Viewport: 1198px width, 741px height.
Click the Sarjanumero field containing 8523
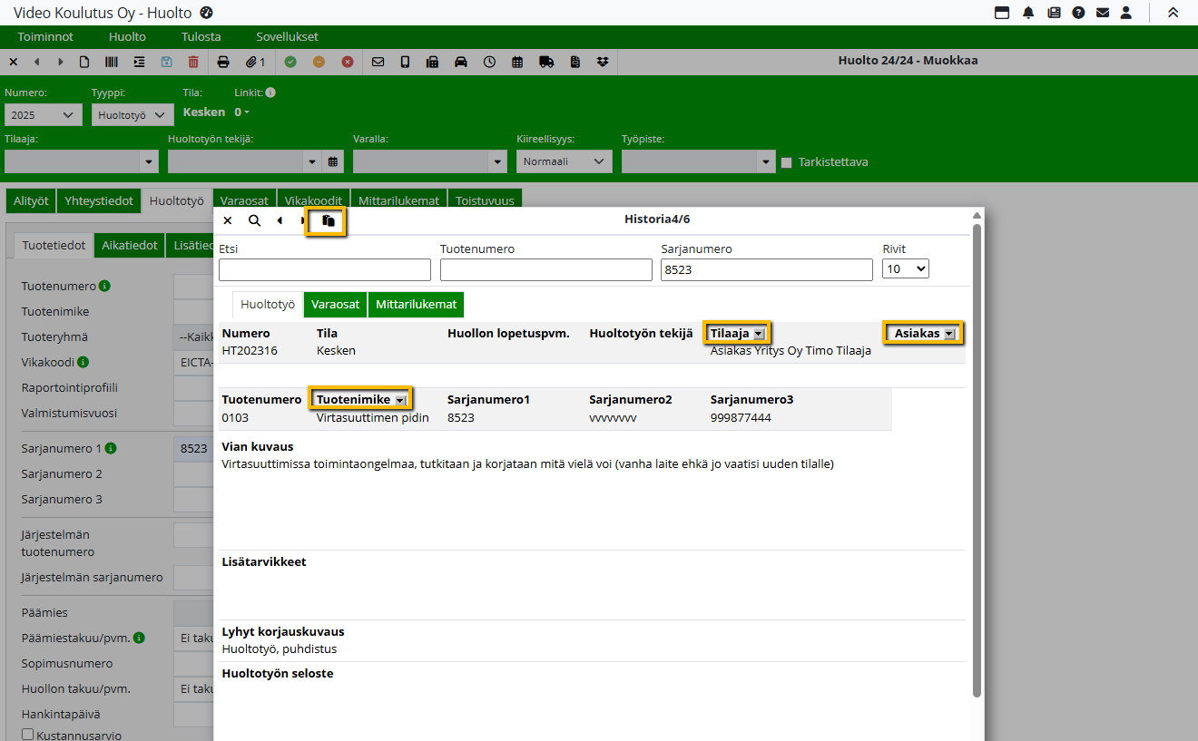pos(766,269)
